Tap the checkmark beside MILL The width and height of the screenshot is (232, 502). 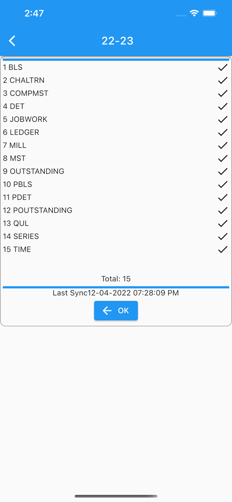[x=222, y=145]
